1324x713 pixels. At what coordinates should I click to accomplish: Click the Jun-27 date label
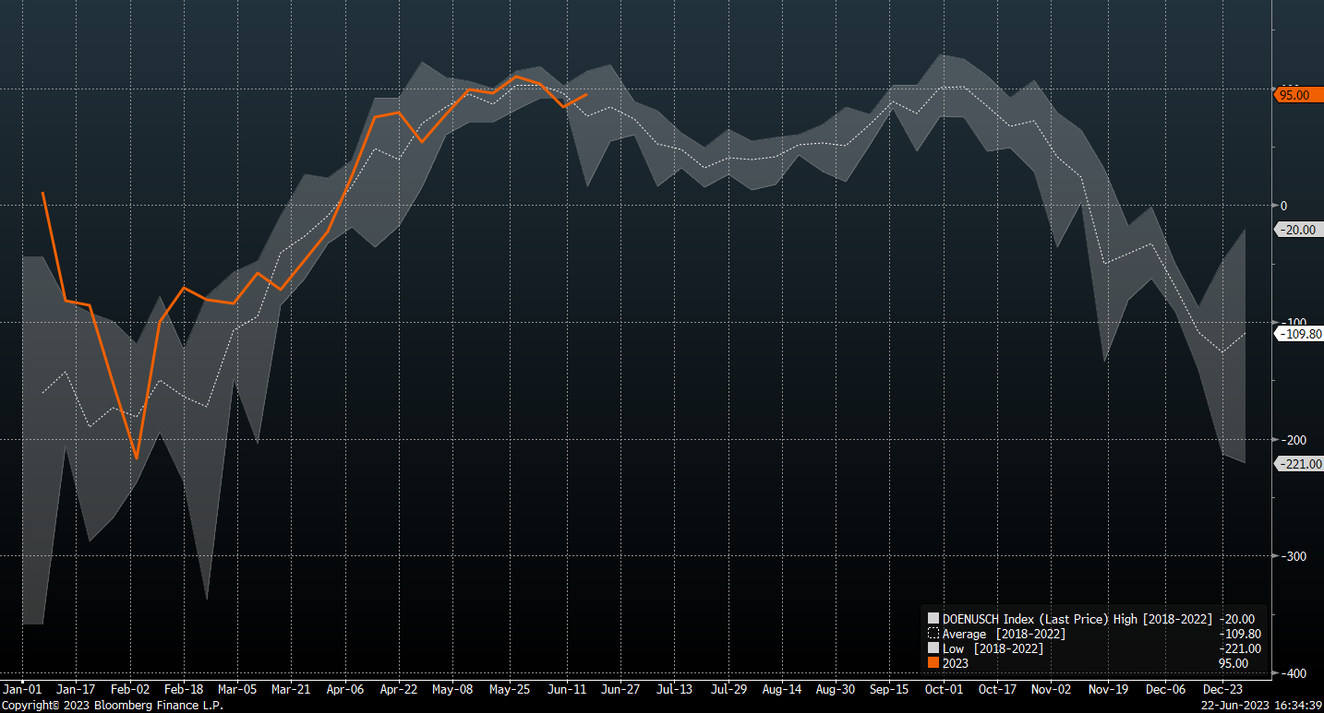click(620, 689)
